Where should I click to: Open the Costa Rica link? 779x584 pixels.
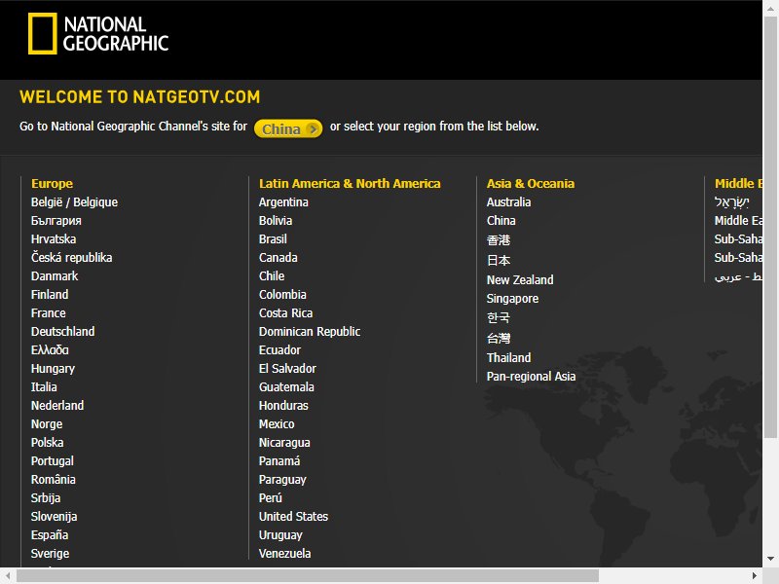(x=285, y=312)
